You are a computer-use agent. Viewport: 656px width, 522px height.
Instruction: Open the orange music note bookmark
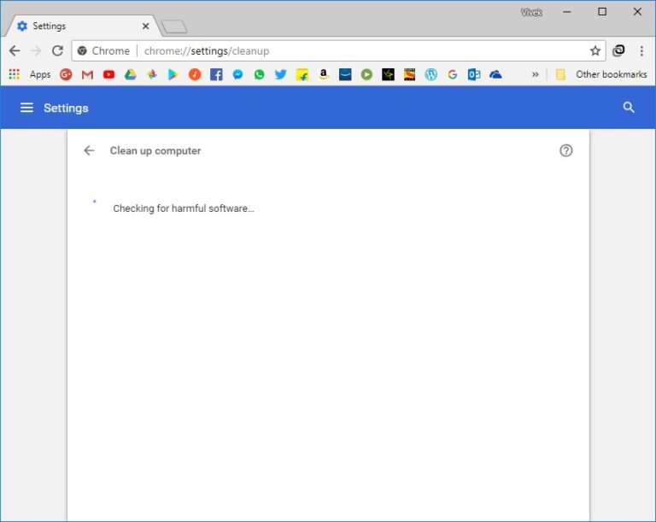click(x=195, y=74)
